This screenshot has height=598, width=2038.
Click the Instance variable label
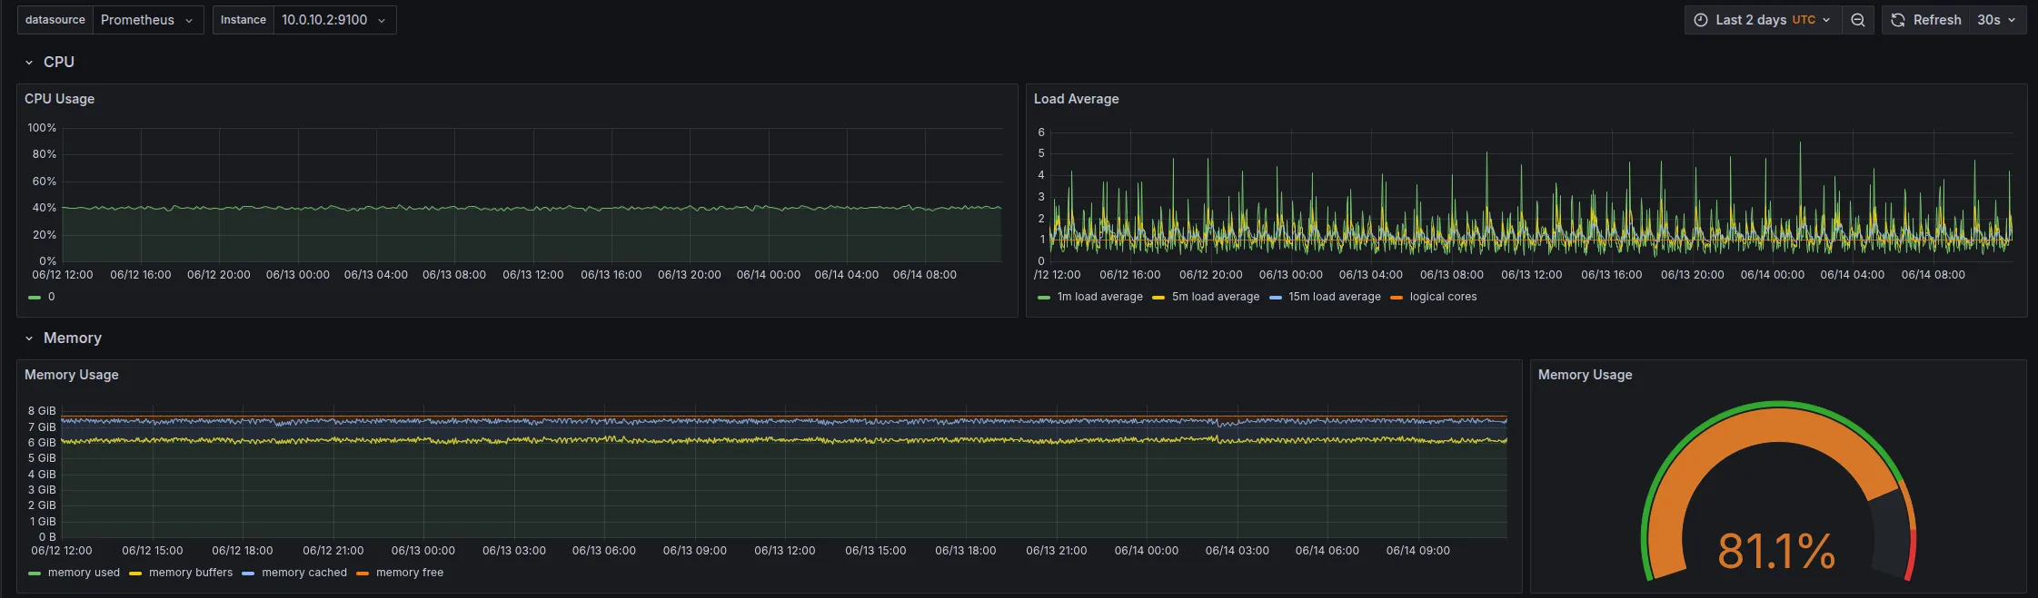coord(244,20)
